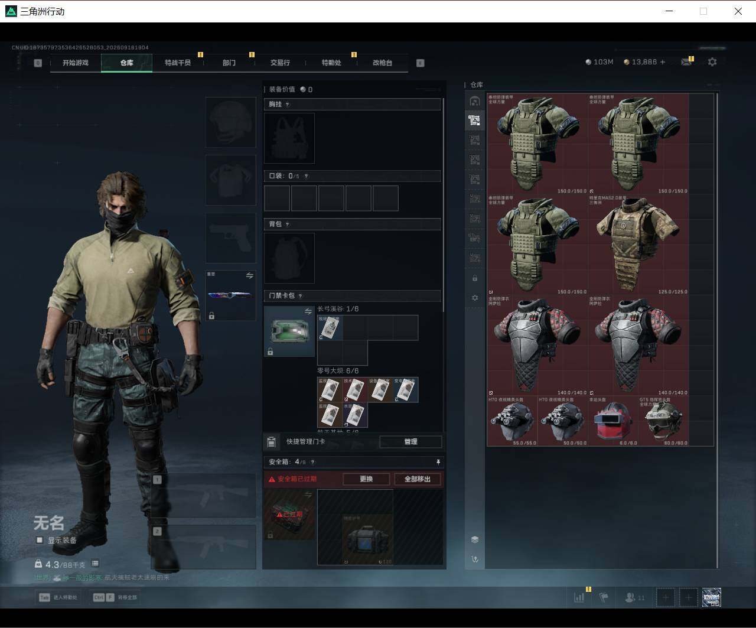This screenshot has width=756, height=628.
Task: Click the empty pistol slot
Action: click(230, 238)
